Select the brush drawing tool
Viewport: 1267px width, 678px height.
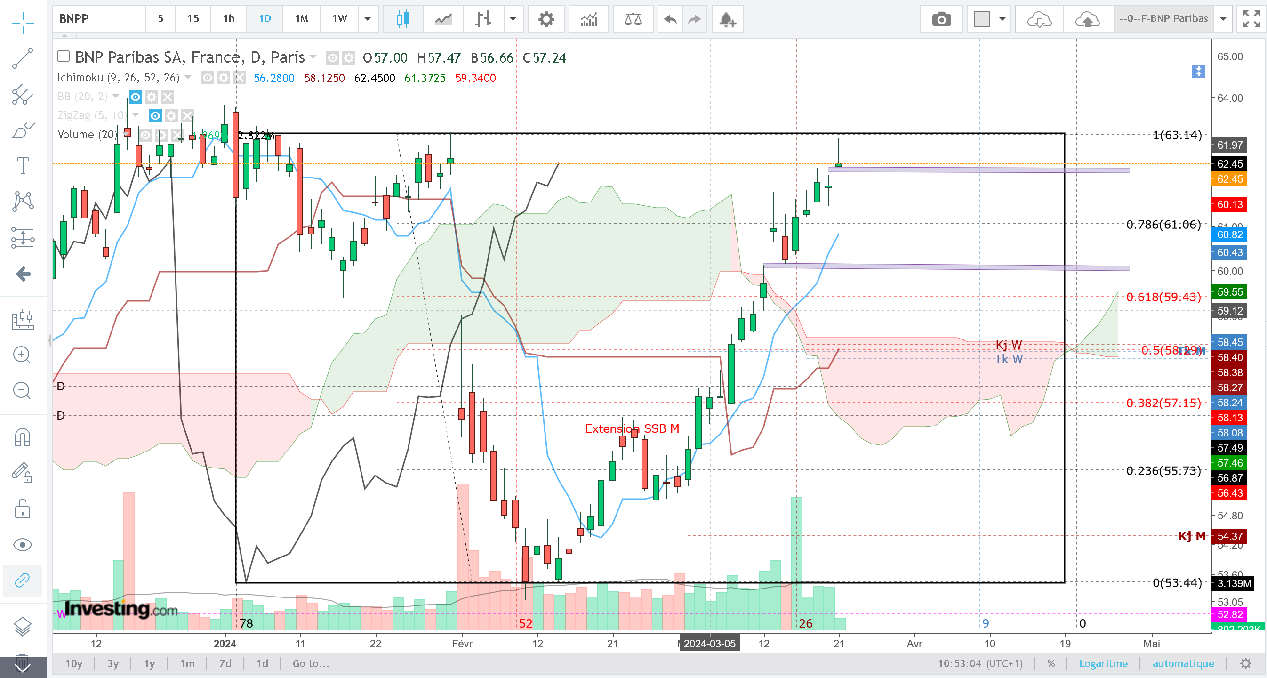[x=23, y=130]
